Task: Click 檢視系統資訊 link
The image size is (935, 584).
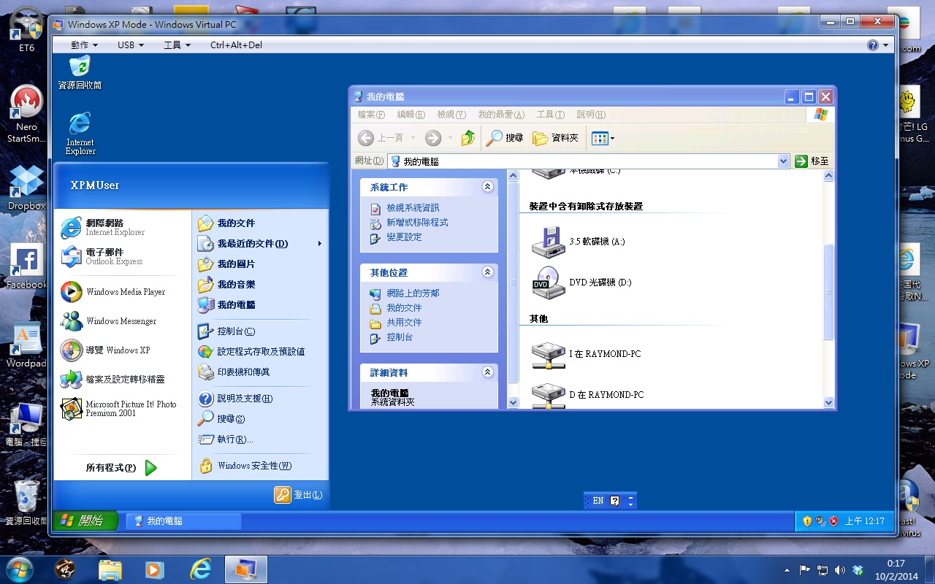Action: (x=413, y=208)
